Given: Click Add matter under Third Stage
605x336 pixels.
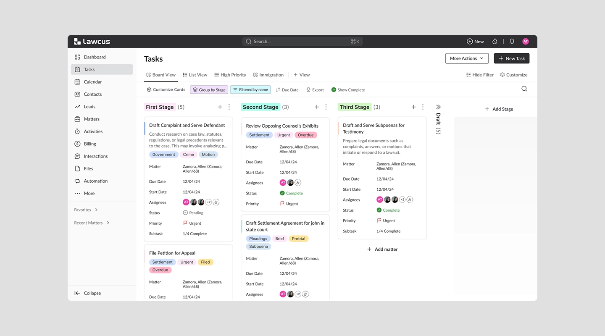Looking at the screenshot, I should point(382,249).
